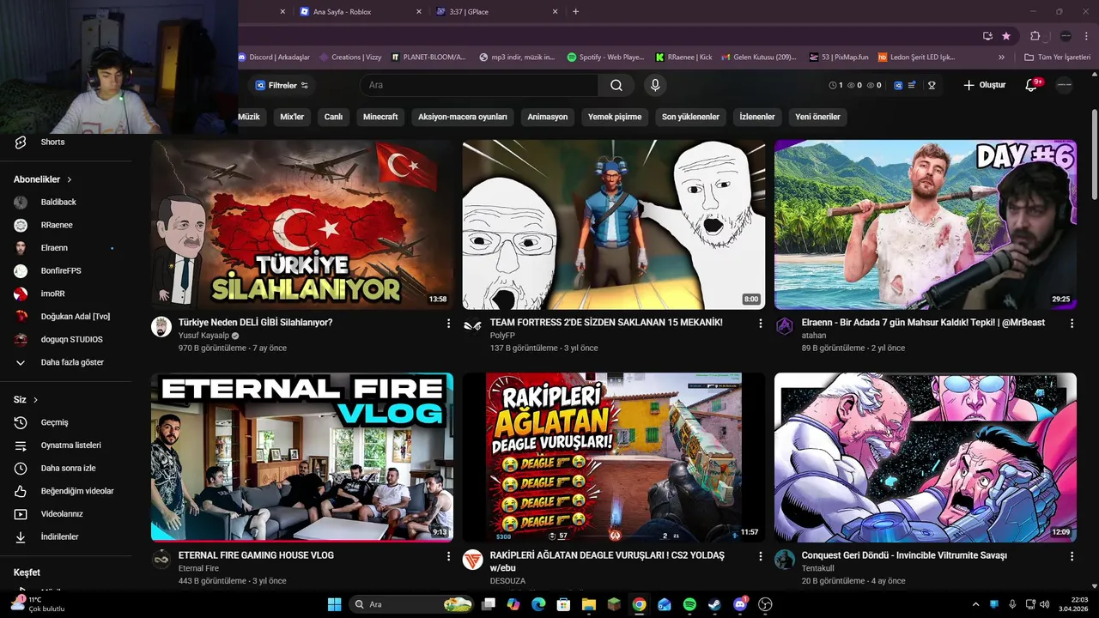Show hidden bookmarks overflow chevron

(1001, 58)
